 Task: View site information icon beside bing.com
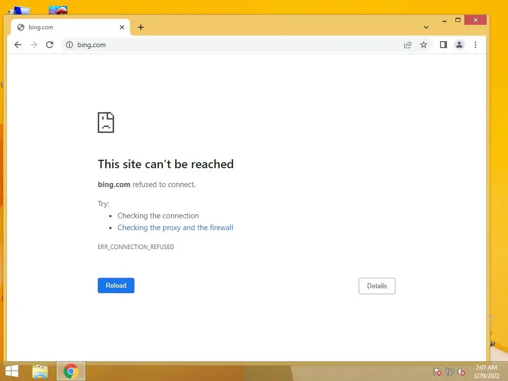[x=69, y=45]
